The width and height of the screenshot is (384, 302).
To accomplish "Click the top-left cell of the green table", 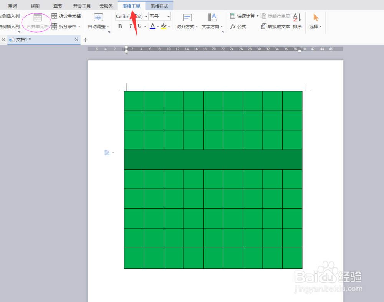I will [134, 101].
